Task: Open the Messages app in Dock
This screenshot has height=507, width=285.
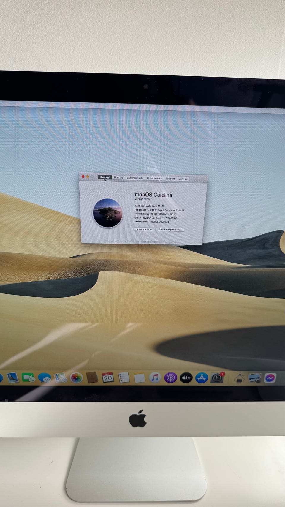Action: click(45, 378)
